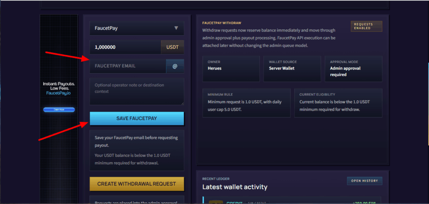The image size is (429, 204).
Task: Click the Owner Herues info card
Action: 231,69
